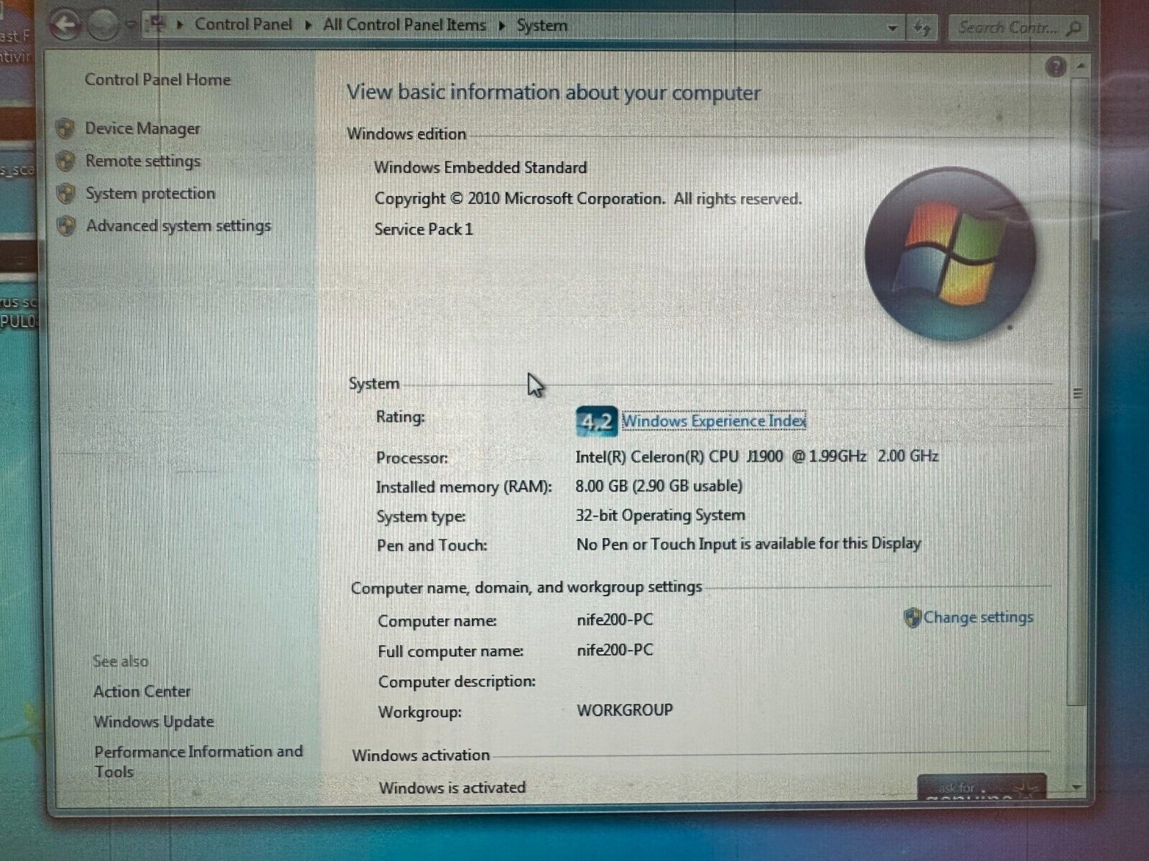Open Control Panel Home
The height and width of the screenshot is (861, 1149).
[157, 80]
